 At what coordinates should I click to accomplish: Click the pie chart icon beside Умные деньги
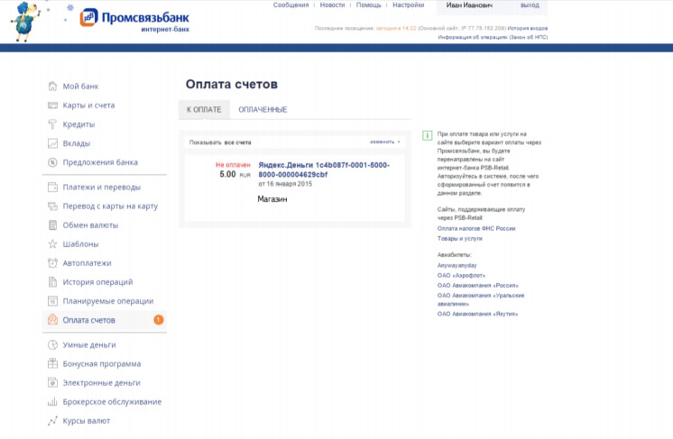52,344
